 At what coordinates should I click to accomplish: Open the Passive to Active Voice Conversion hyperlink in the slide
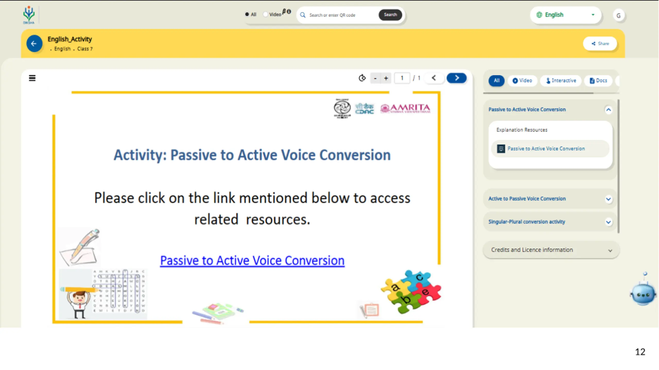point(252,261)
